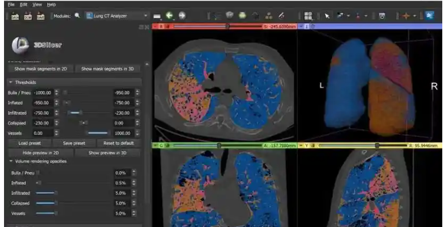This screenshot has width=444, height=227.
Task: Click the Show preview in 3D button
Action: pos(107,153)
